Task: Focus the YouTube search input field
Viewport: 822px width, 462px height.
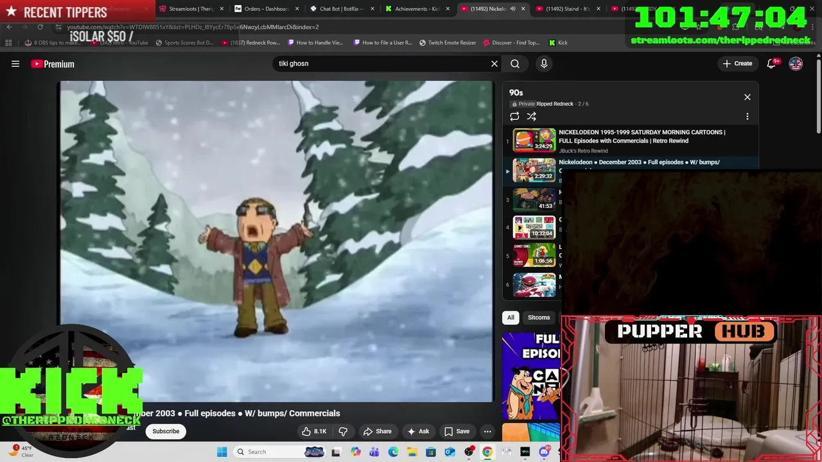Action: point(382,64)
